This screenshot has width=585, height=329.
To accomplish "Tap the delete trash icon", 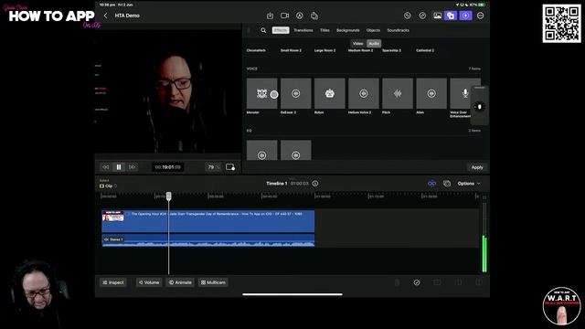I will pyautogui.click(x=397, y=282).
